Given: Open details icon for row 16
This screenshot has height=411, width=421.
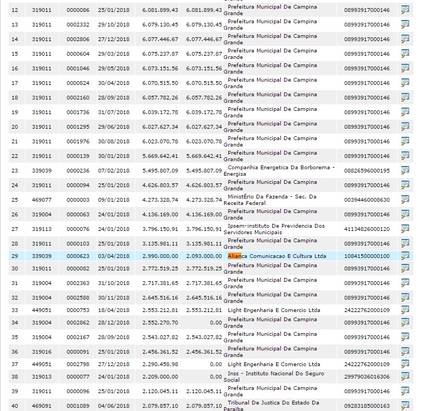Looking at the screenshot, I should pyautogui.click(x=405, y=69).
